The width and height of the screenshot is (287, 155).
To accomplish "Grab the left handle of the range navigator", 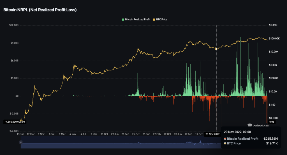I will click(20, 142).
